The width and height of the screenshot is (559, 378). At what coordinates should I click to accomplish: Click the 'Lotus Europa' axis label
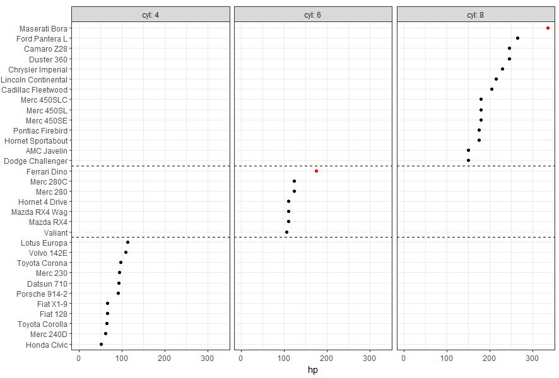[x=44, y=243]
